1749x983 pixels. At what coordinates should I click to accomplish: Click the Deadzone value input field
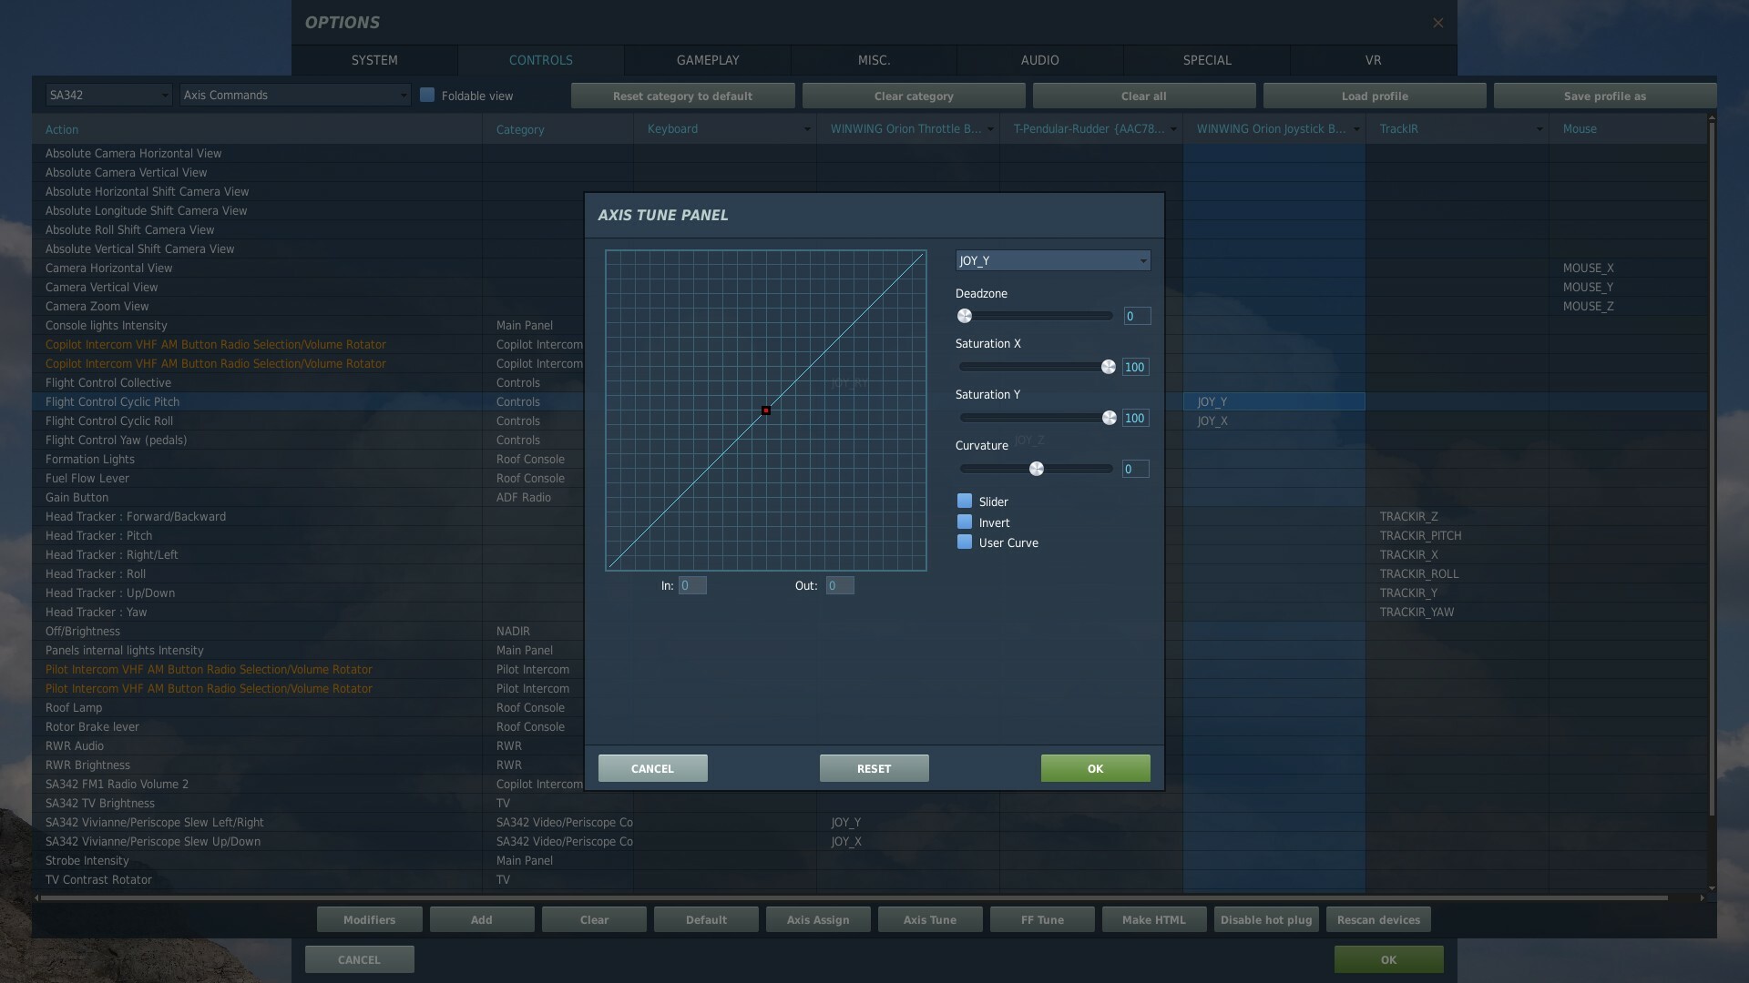click(x=1137, y=316)
